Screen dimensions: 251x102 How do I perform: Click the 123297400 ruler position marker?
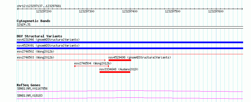[x=130, y=11]
